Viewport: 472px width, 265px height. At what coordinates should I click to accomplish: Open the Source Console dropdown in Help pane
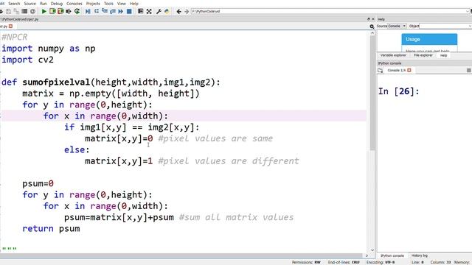click(397, 26)
